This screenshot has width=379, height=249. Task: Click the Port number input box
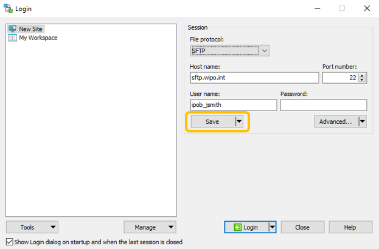click(340, 78)
